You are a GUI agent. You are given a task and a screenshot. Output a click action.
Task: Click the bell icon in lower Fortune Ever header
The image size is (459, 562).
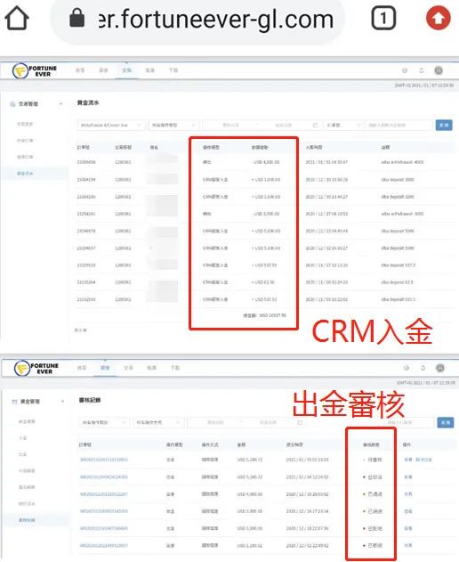click(x=423, y=368)
